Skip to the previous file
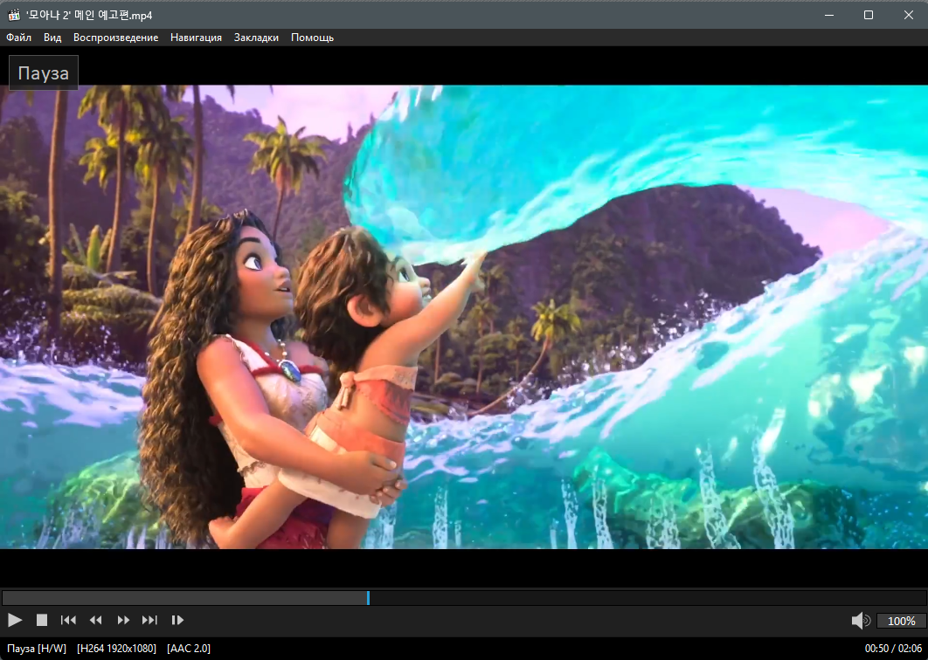This screenshot has height=660, width=928. coord(68,620)
